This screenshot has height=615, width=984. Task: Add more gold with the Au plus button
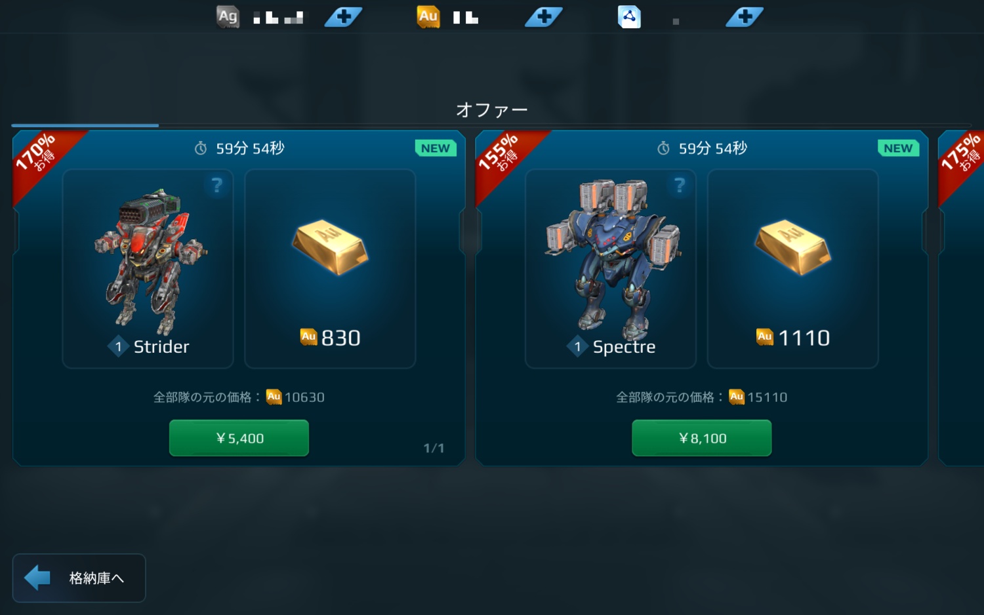(543, 16)
